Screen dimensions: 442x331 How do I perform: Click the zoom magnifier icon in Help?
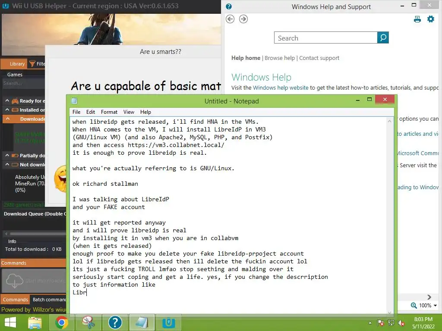414,306
